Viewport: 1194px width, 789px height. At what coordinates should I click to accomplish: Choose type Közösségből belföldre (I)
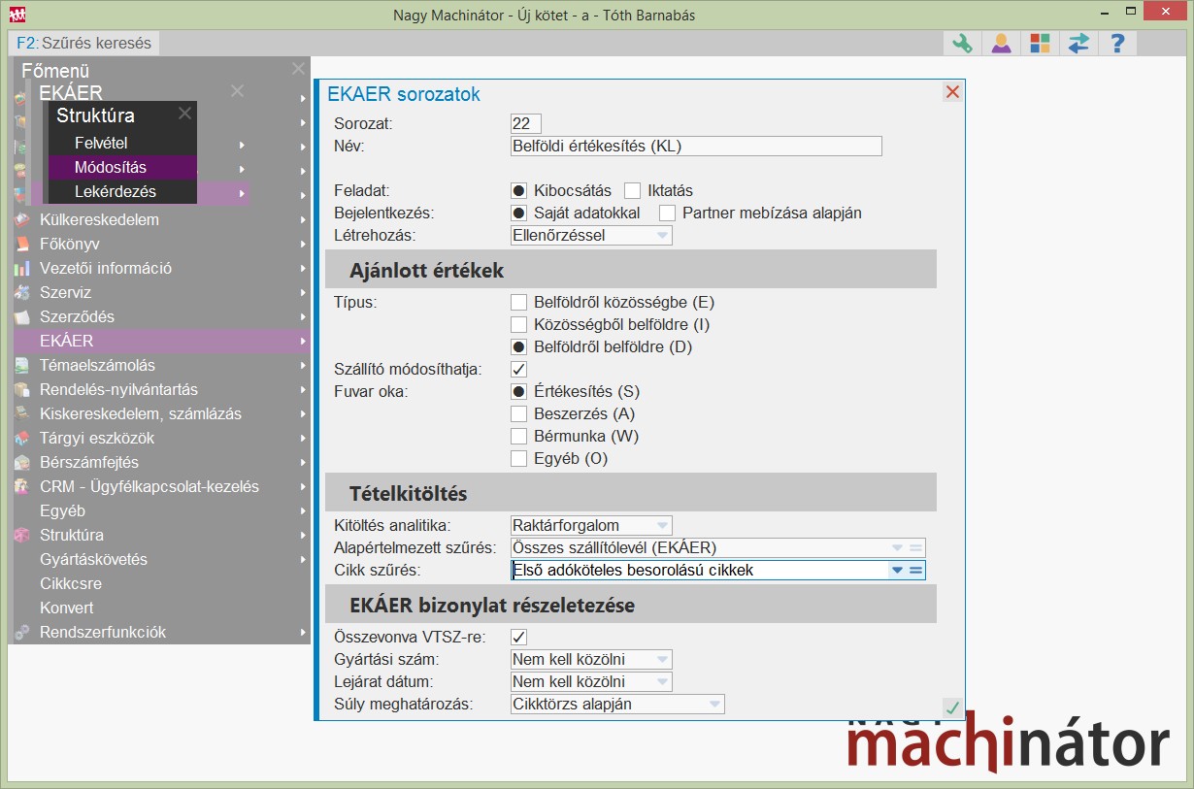pyautogui.click(x=519, y=324)
